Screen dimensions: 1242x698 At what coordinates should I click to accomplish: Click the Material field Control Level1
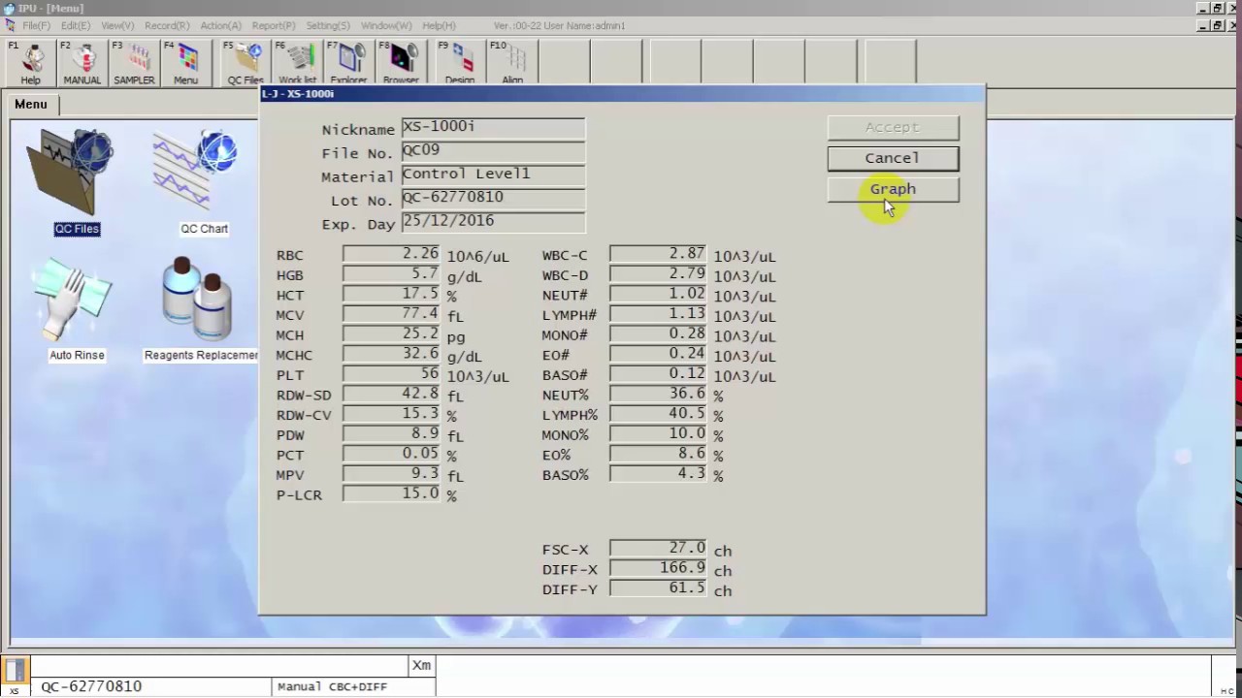493,175
